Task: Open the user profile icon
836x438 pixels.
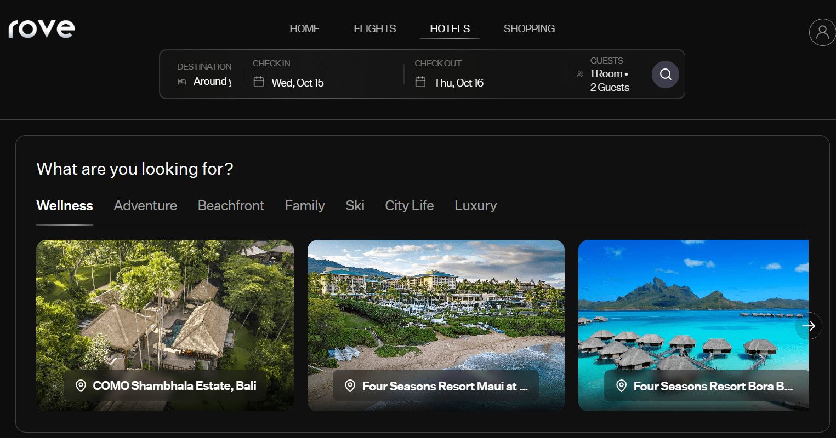Action: coord(822,32)
